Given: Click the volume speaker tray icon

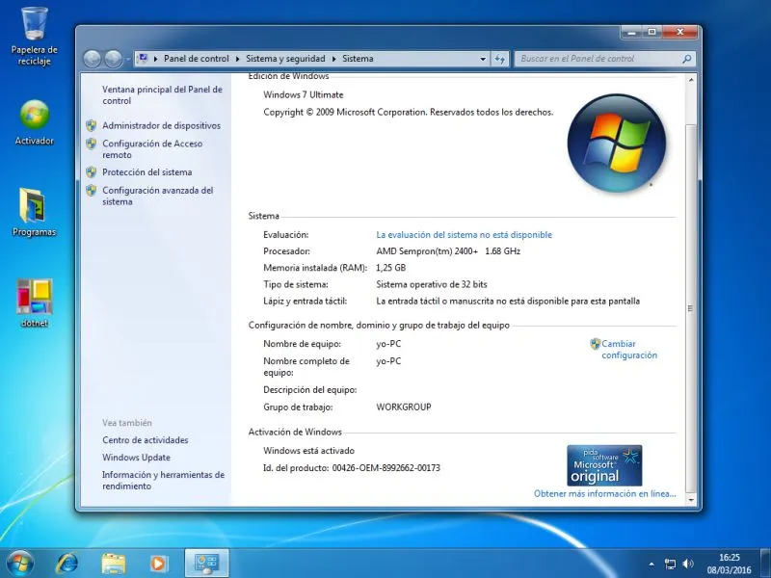Looking at the screenshot, I should coord(688,564).
